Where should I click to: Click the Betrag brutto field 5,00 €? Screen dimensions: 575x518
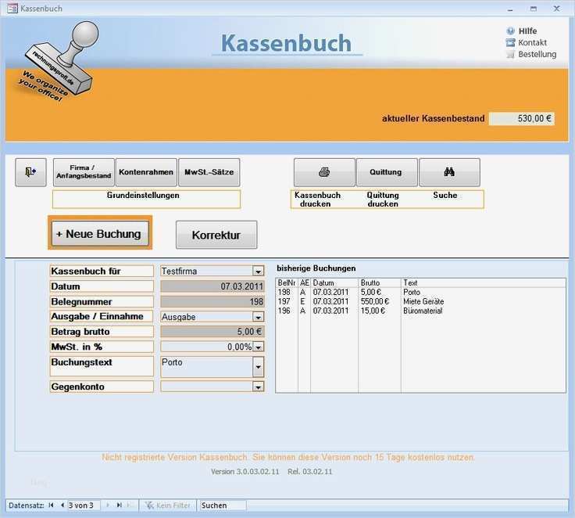coord(212,332)
